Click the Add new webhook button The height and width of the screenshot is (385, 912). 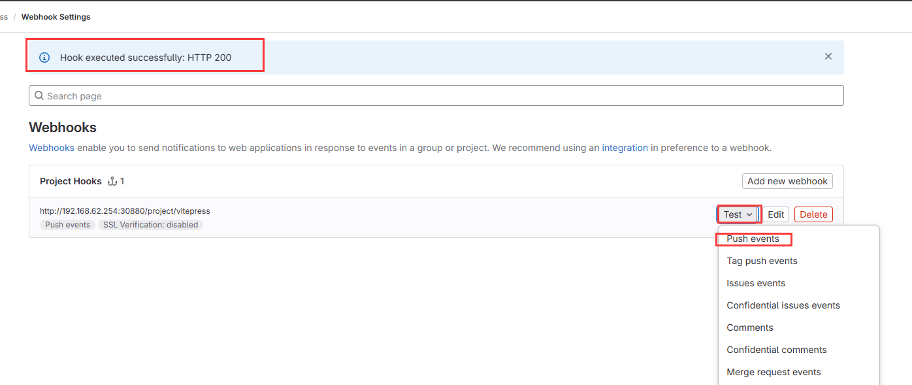(787, 181)
